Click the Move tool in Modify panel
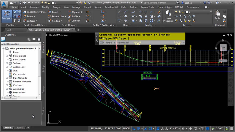This screenshot has width=235, height=132. click(x=141, y=12)
